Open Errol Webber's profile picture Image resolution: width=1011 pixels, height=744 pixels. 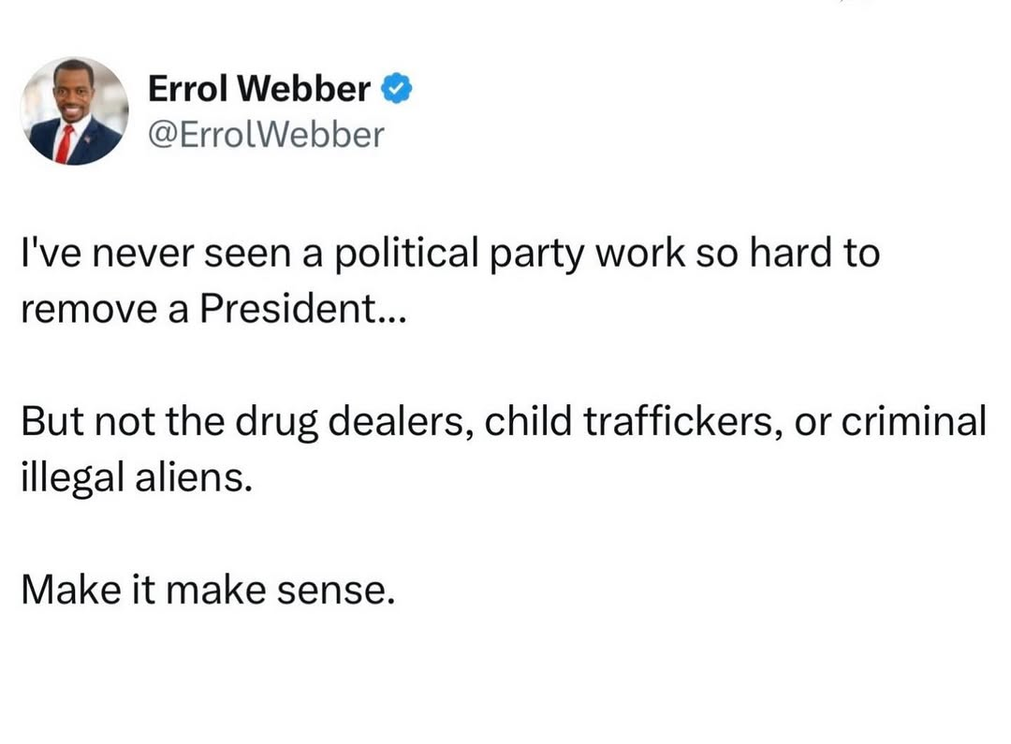click(x=75, y=110)
